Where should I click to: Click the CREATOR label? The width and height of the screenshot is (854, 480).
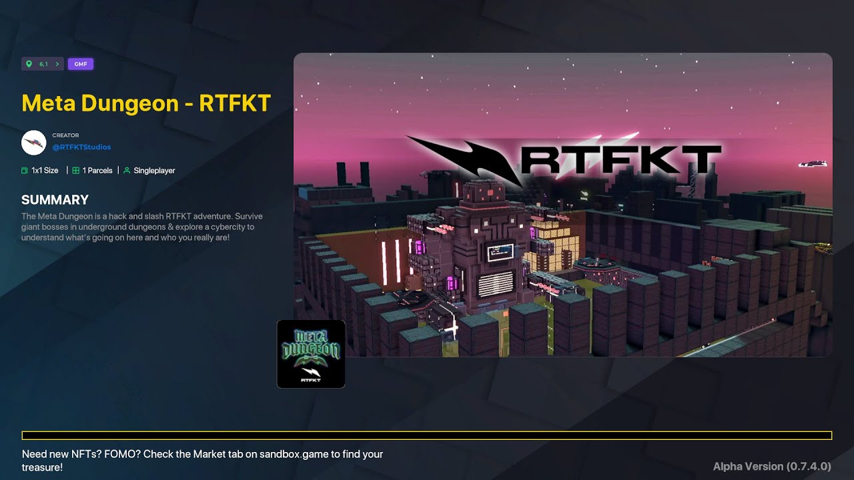point(65,135)
